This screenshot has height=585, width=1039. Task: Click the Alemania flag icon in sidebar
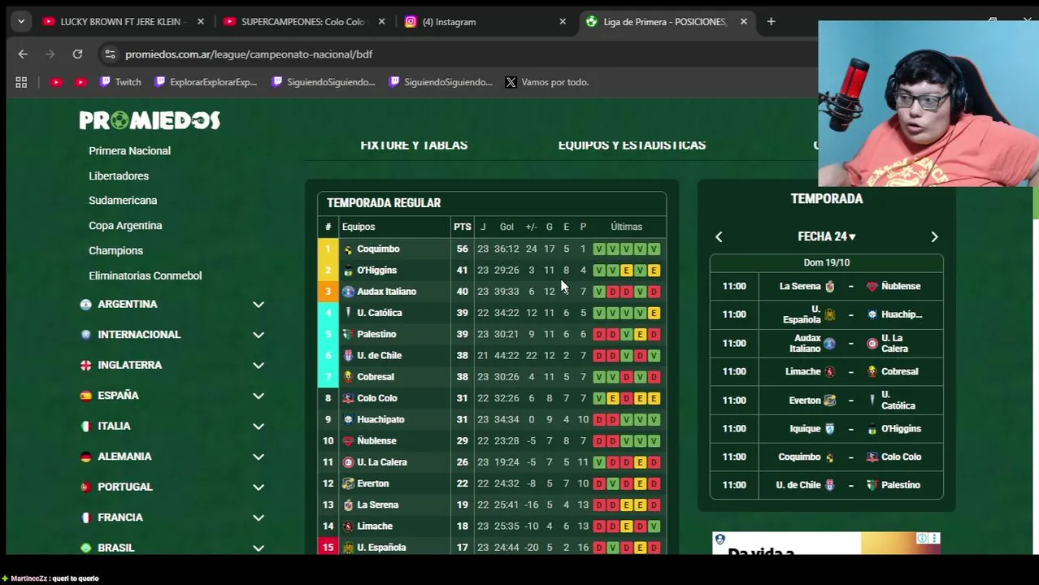85,457
